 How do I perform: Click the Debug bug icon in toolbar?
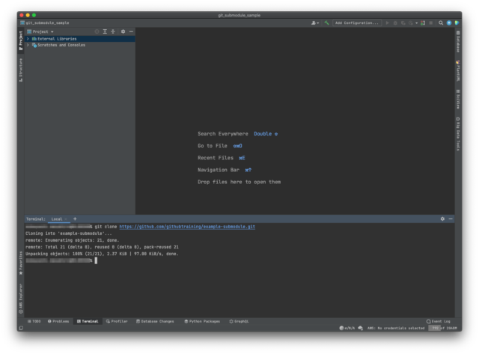click(x=395, y=23)
